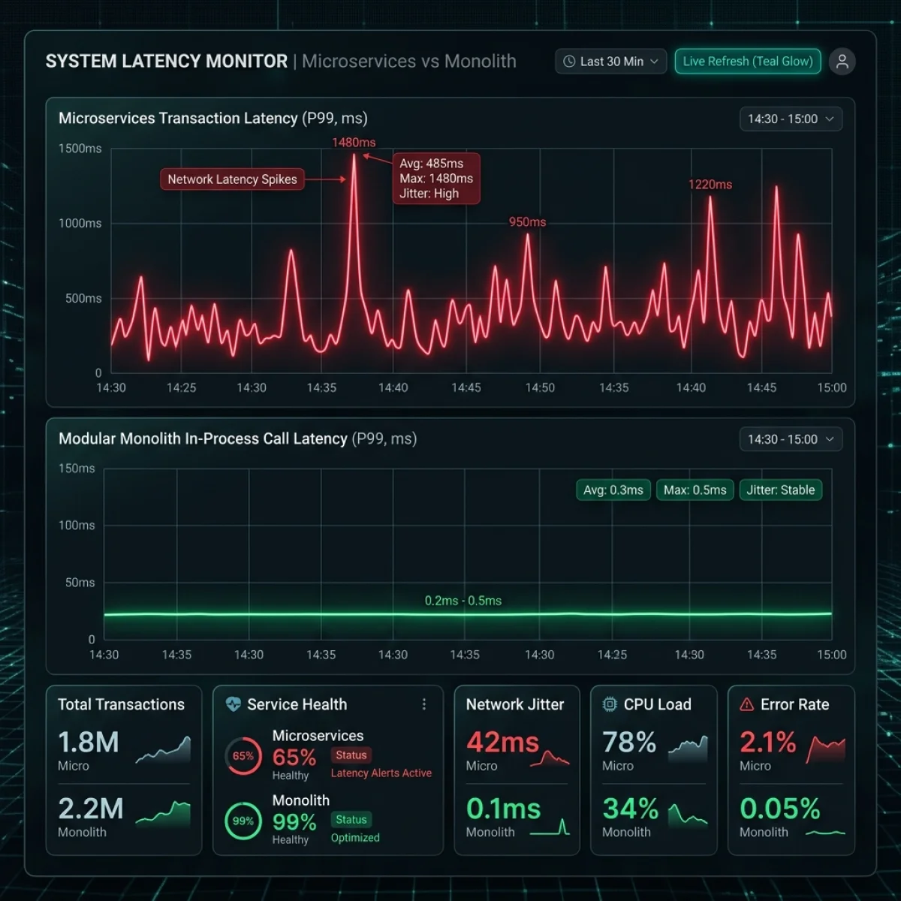Click the 150ms y-axis label
Screen dimensions: 901x901
coord(77,469)
